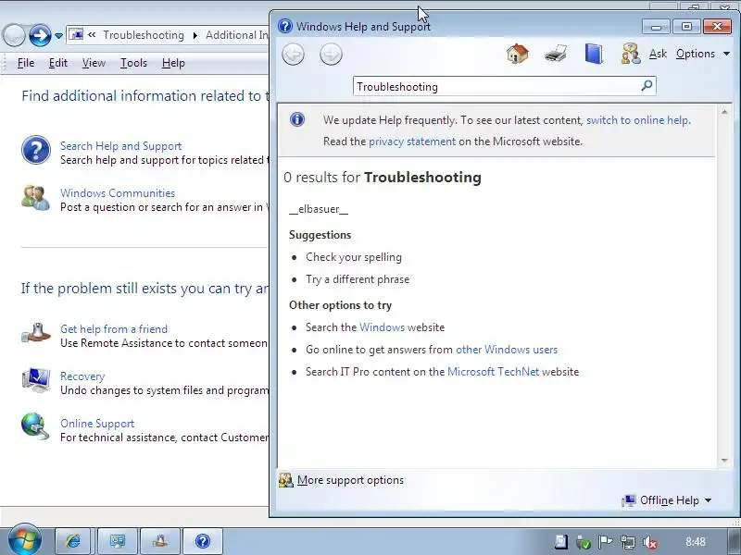Click the network tray icon
This screenshot has height=555, width=741.
click(x=628, y=542)
